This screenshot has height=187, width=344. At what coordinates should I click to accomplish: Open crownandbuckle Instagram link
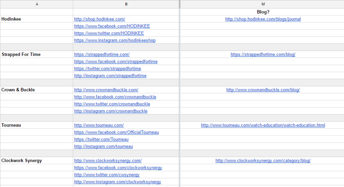pos(111,111)
